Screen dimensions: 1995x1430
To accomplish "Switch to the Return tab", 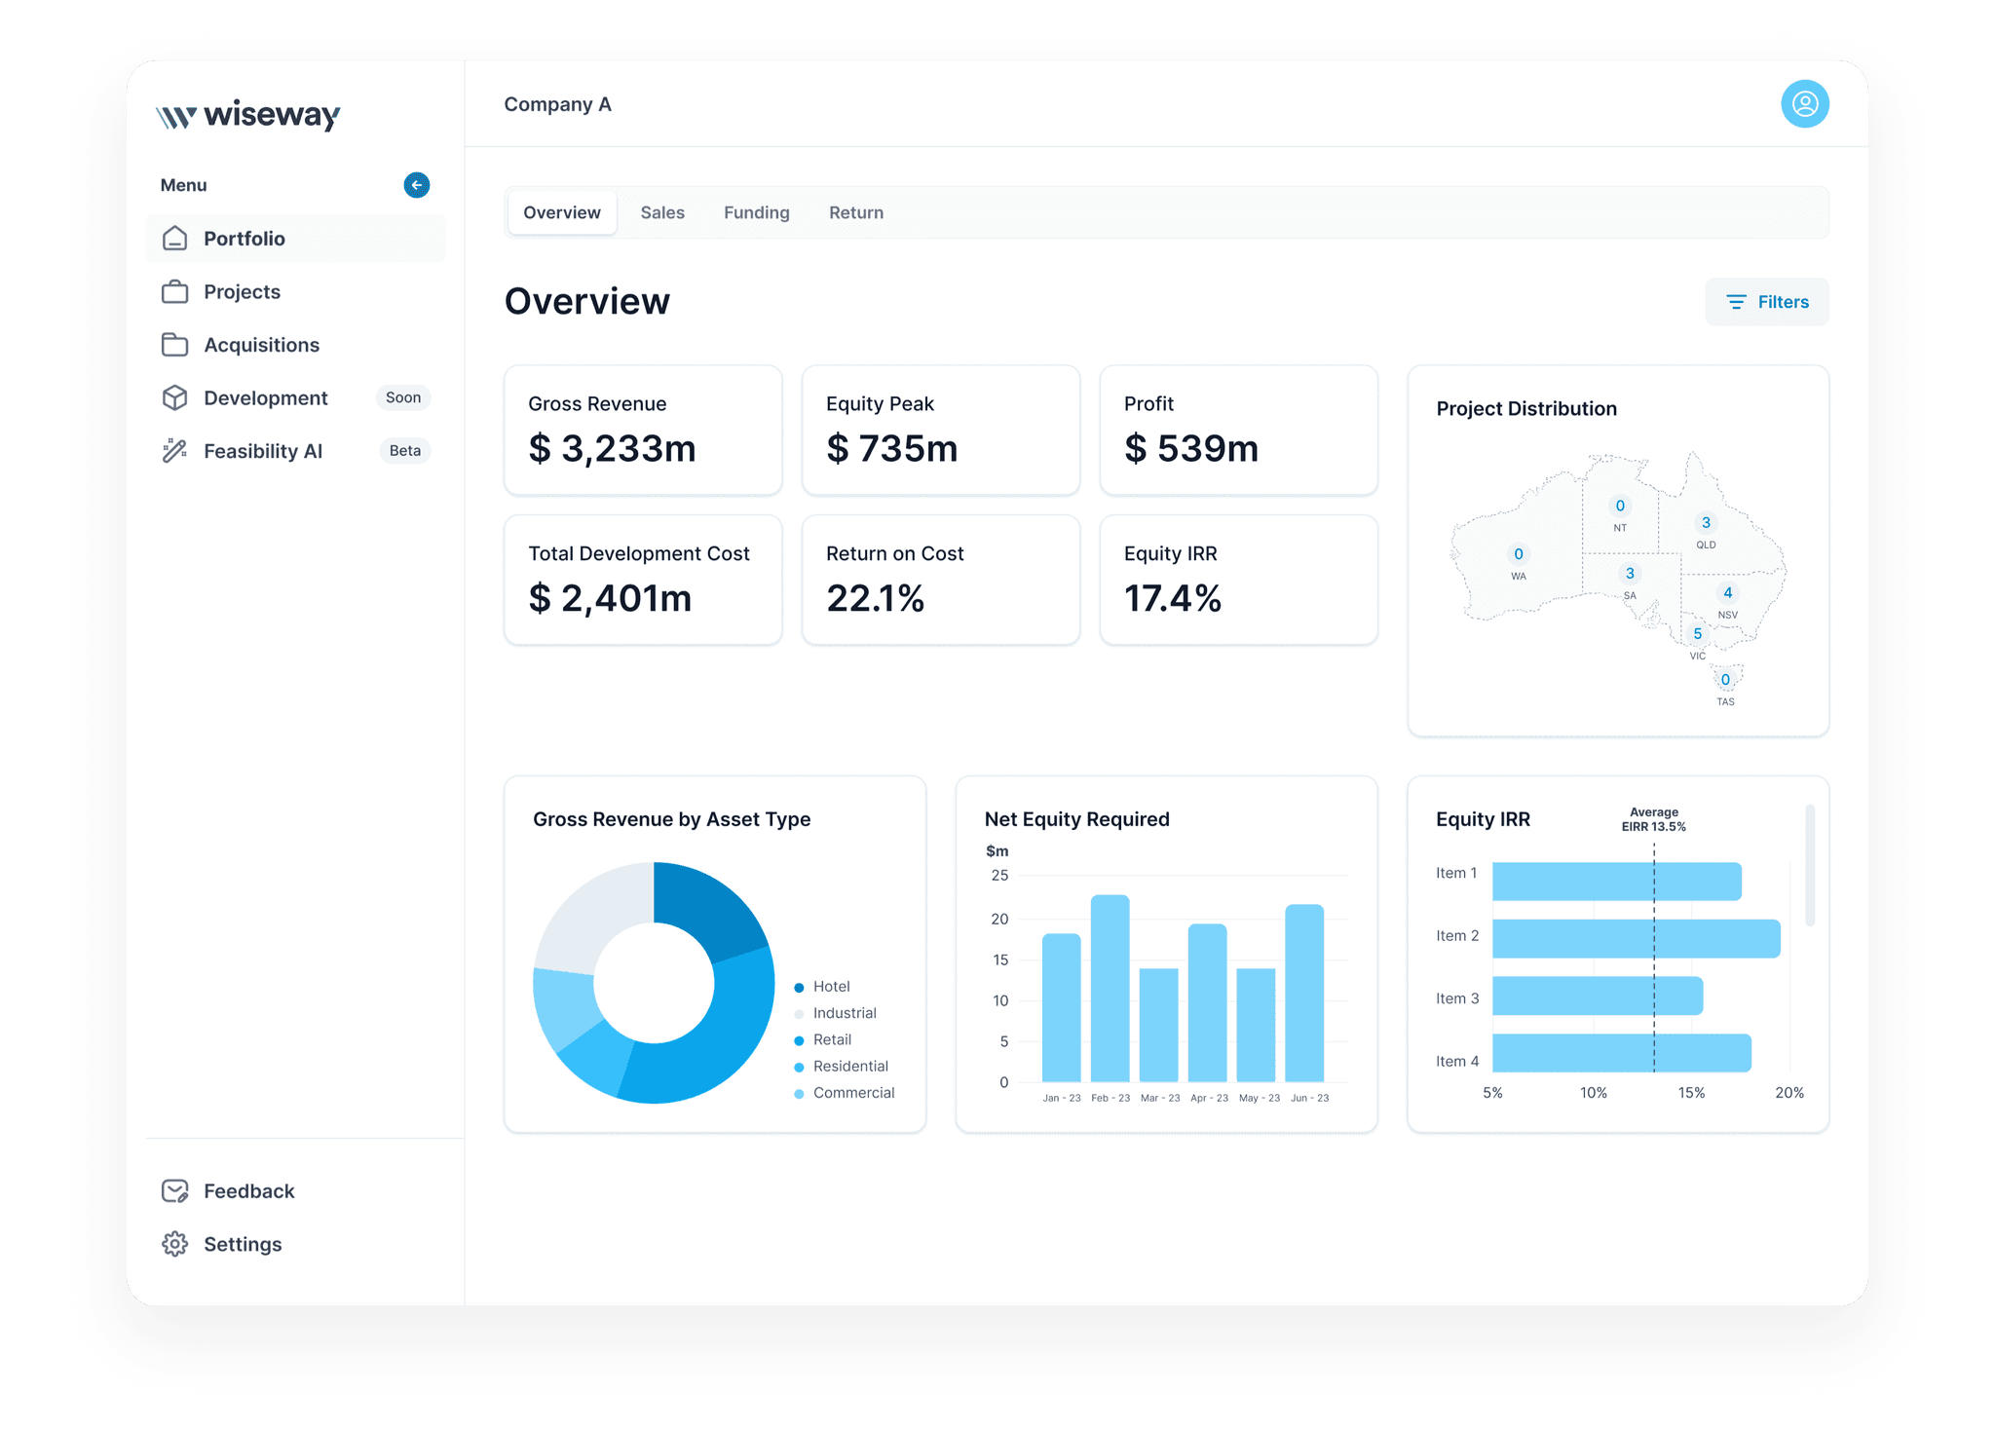I will tap(856, 212).
